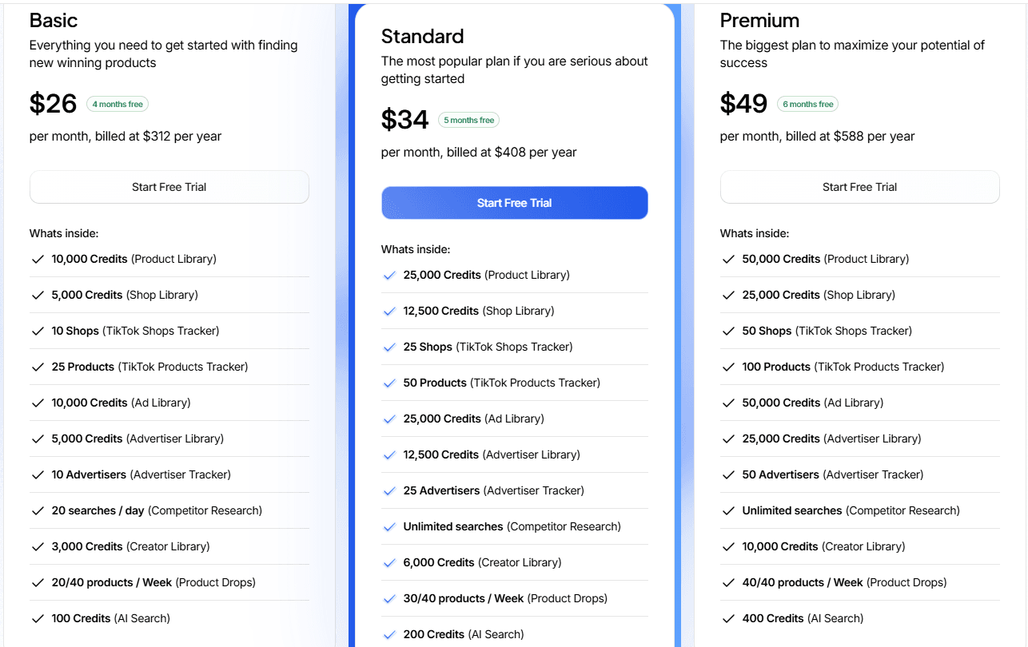This screenshot has width=1028, height=647.
Task: Click checkmark next to Basic 10 Shops
Action: 37,331
